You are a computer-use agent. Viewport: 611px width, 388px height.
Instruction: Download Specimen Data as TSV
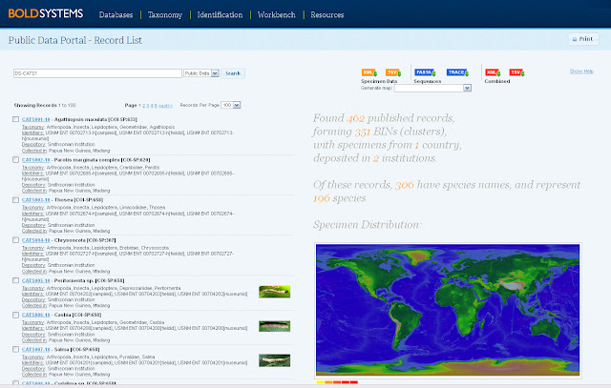393,72
